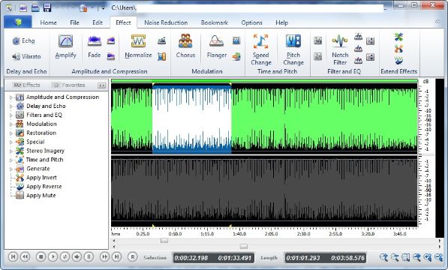This screenshot has height=270, width=448.
Task: Select Apply Invert in the effects tree
Action: (41, 178)
